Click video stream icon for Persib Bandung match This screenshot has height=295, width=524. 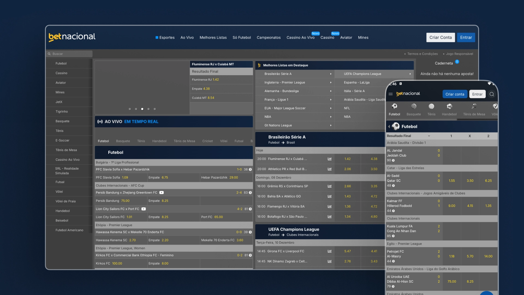[162, 193]
